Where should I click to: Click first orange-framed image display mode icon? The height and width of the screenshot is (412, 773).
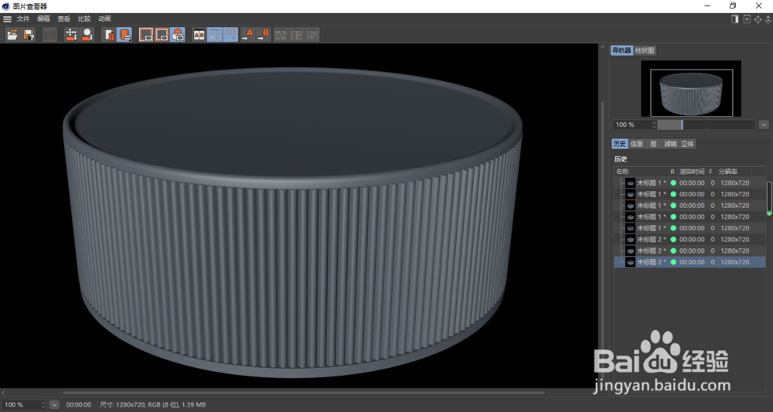point(146,35)
